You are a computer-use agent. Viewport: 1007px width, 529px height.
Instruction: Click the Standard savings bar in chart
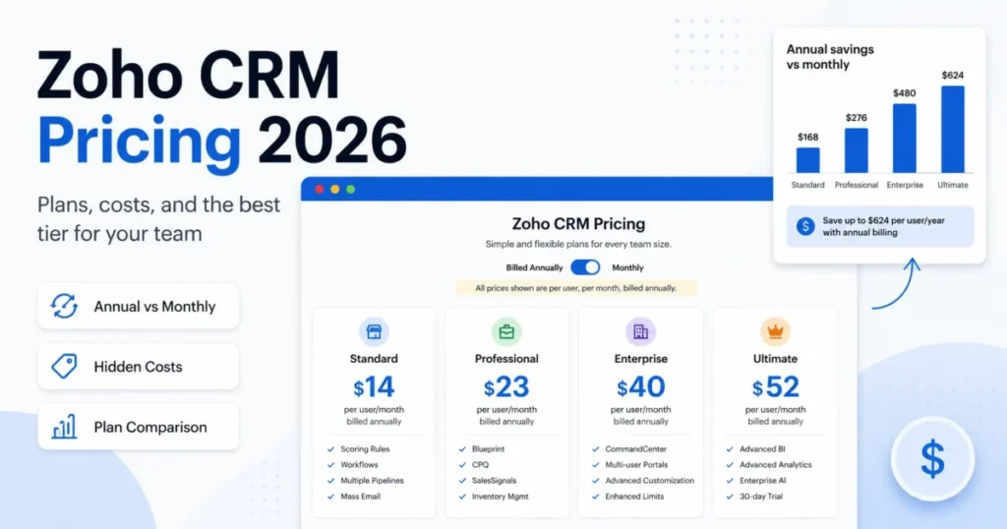(x=808, y=160)
